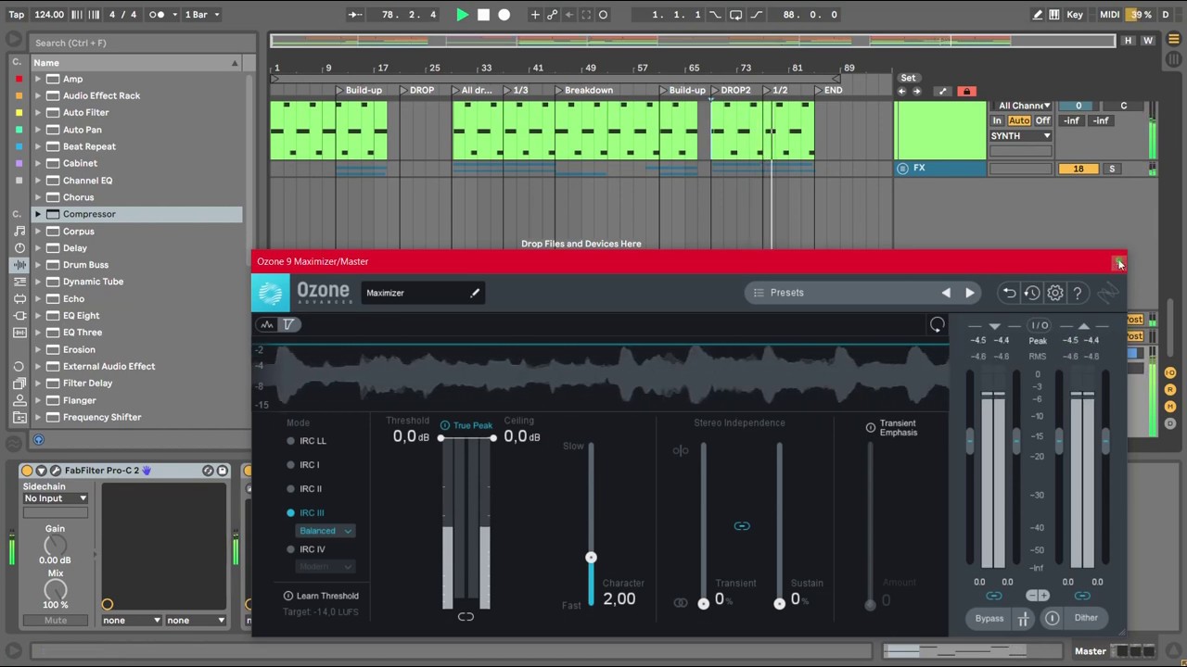Expand the Compressor device in browser

click(38, 214)
